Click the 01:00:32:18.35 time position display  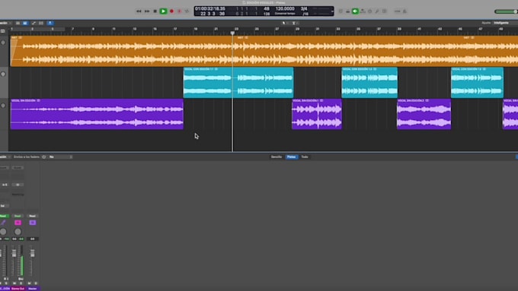pyautogui.click(x=210, y=9)
